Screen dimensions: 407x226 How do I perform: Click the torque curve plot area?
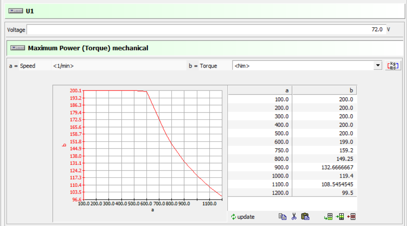point(153,145)
